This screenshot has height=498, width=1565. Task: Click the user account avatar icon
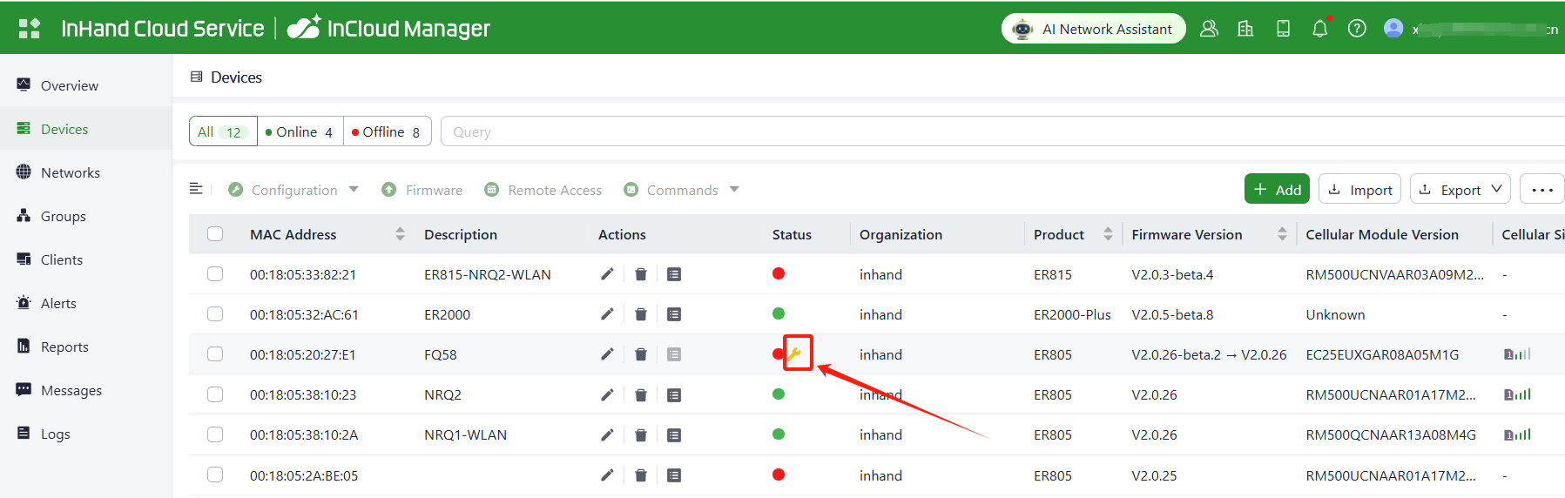tap(1393, 29)
